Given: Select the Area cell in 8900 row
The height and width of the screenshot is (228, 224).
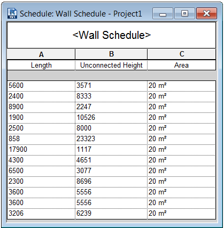Looking at the screenshot, I should point(182,107).
